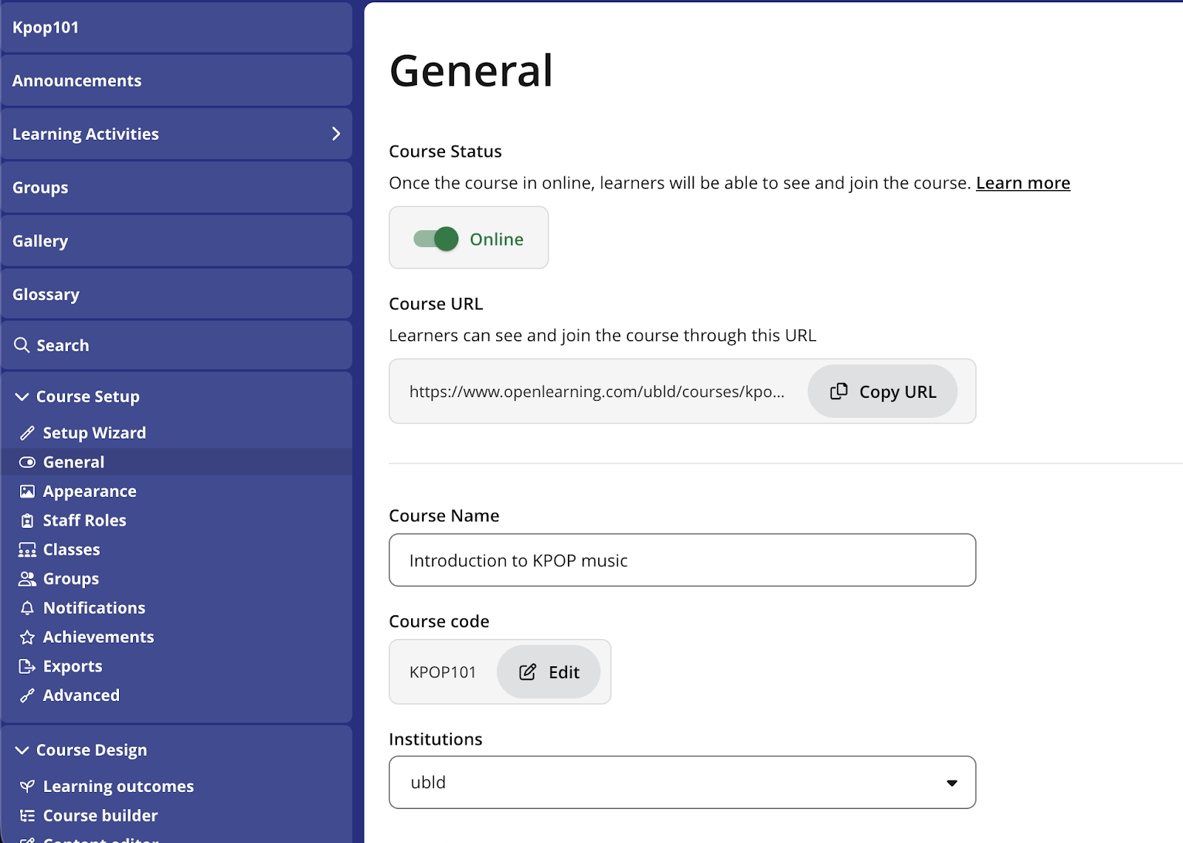Click the magnifying glass Search icon

point(22,345)
